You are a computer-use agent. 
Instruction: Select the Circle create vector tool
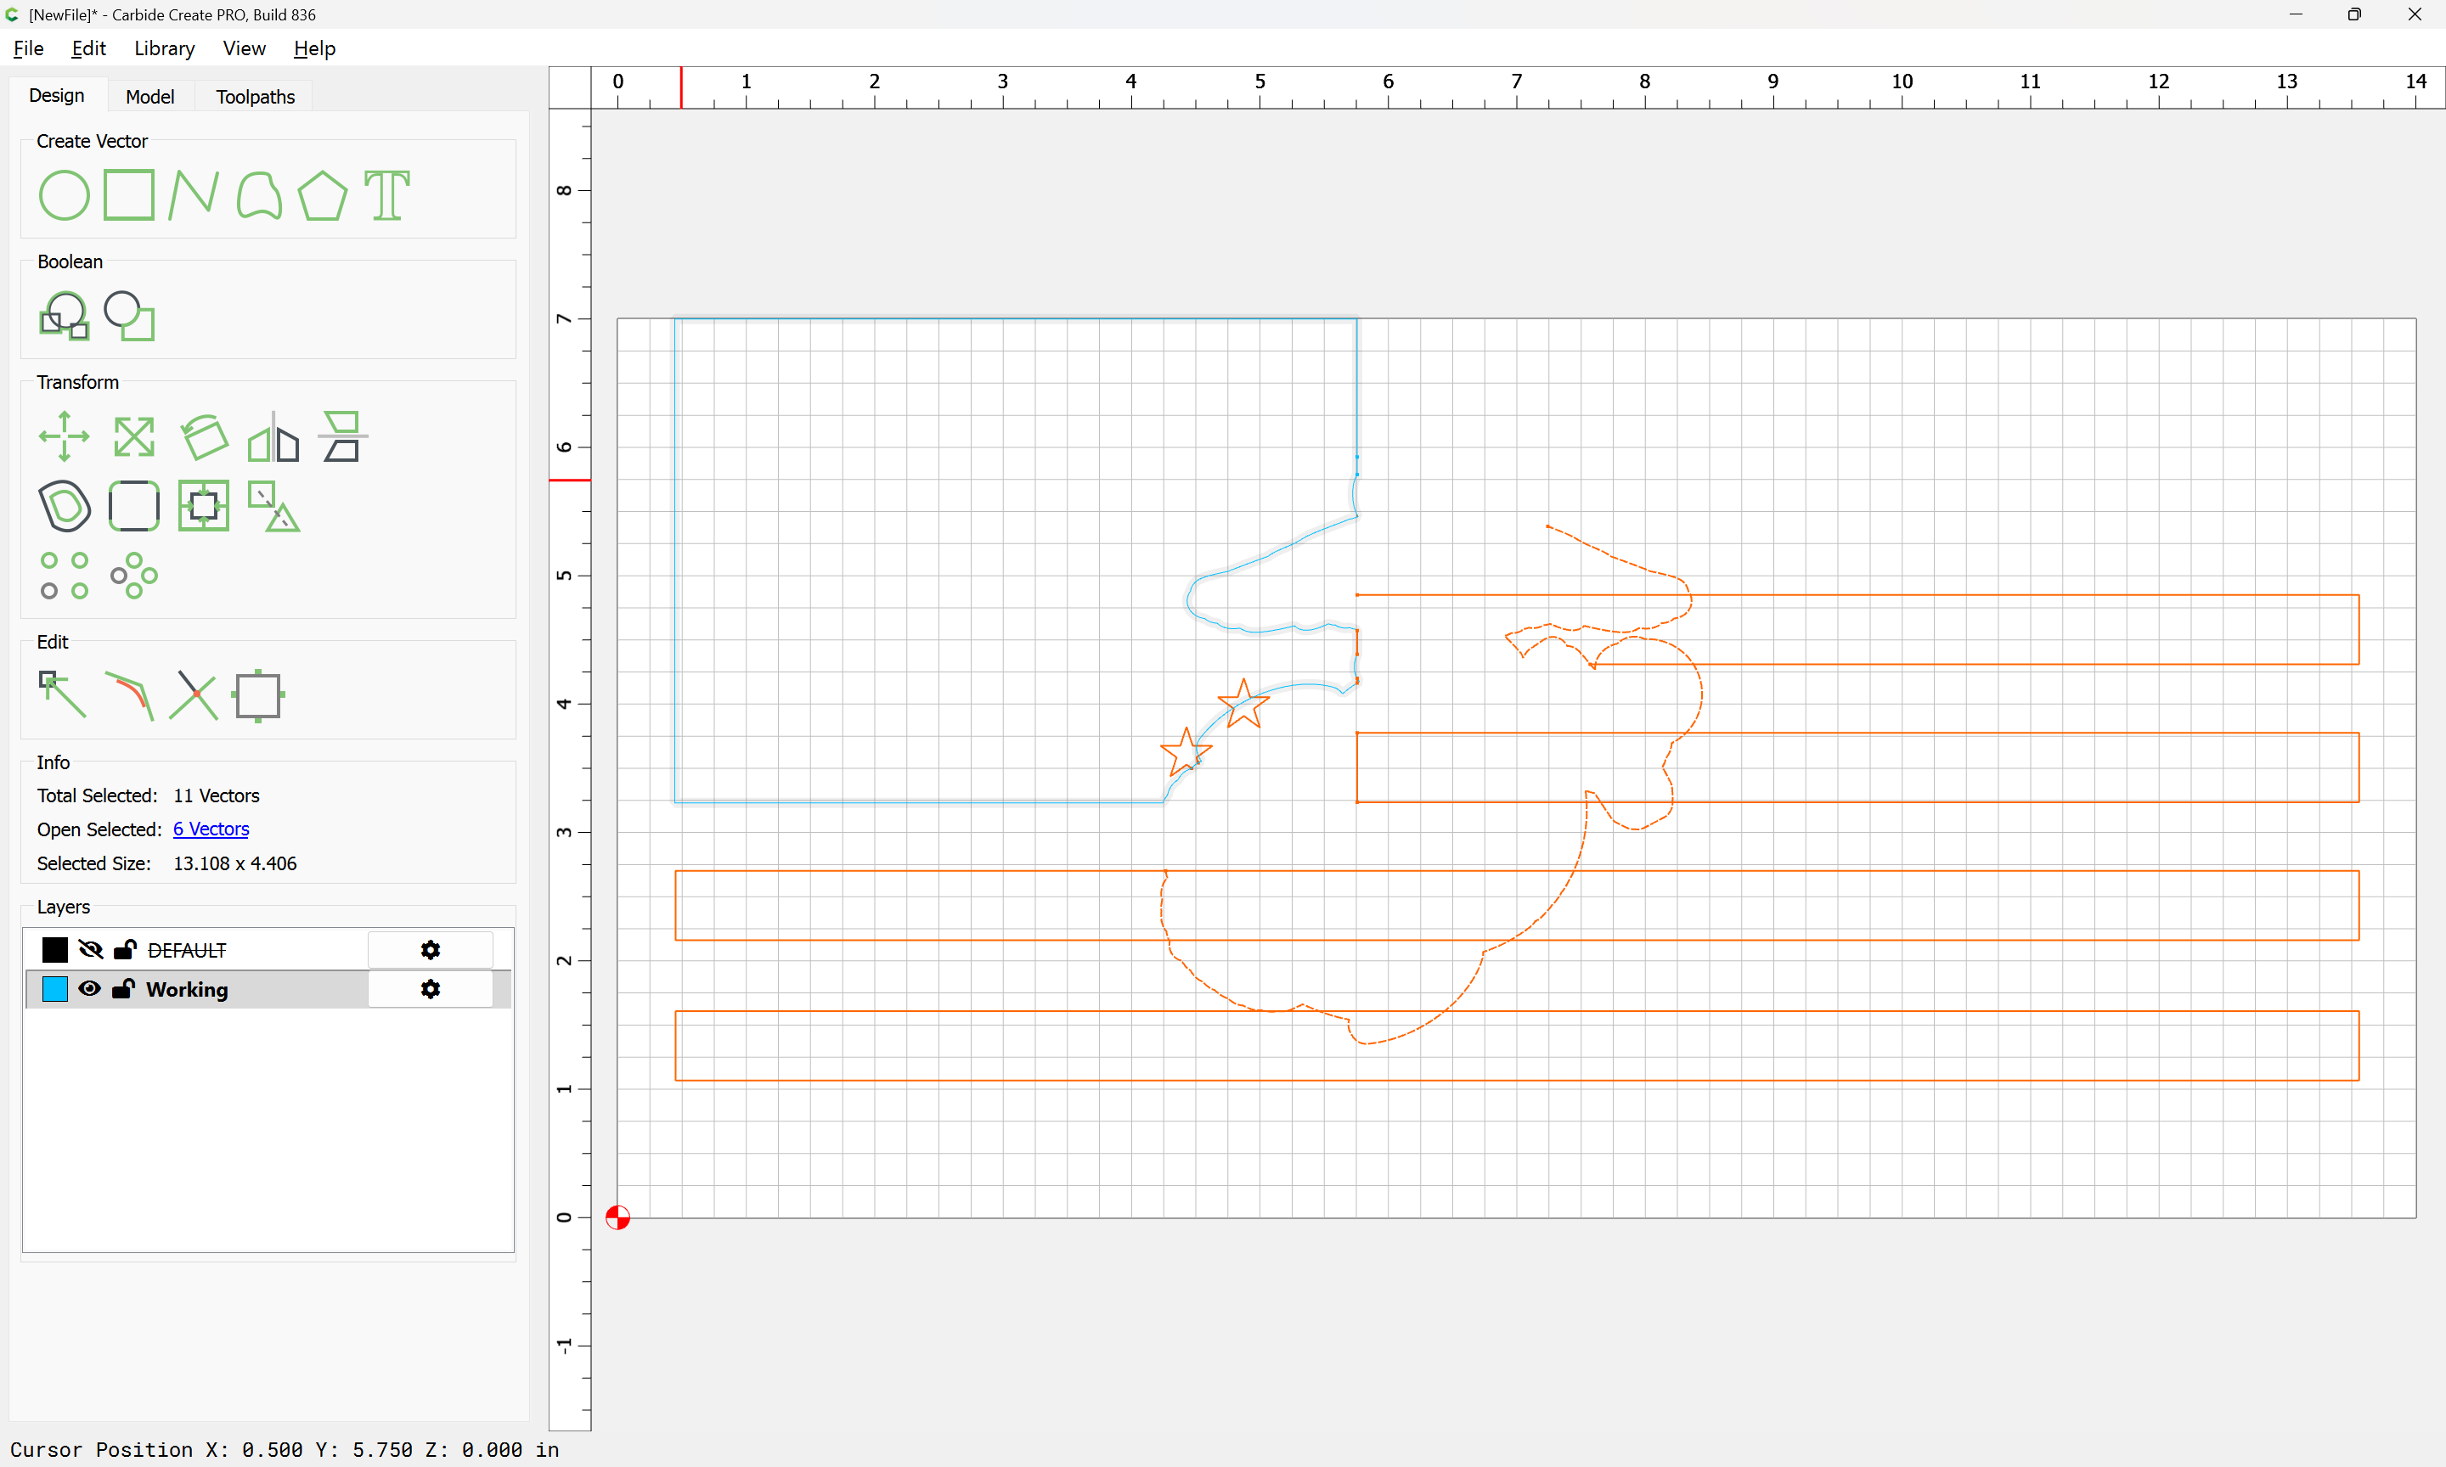(65, 194)
